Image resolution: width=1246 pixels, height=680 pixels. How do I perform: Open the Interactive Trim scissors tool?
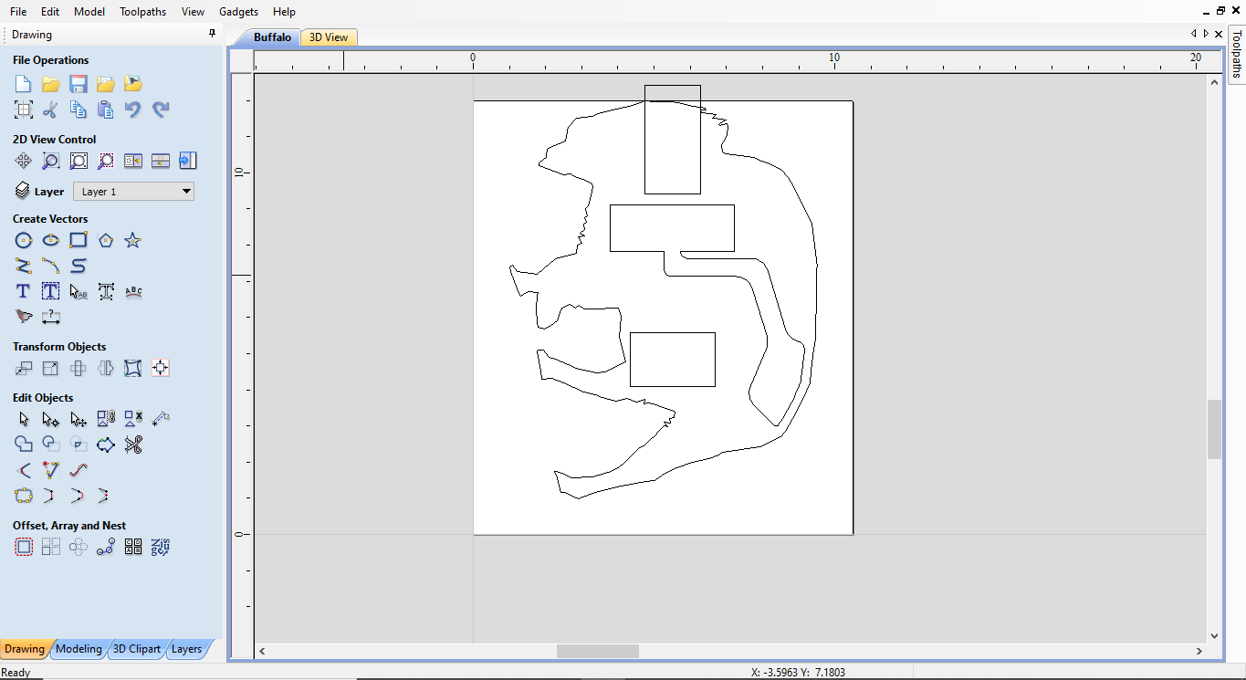(133, 445)
